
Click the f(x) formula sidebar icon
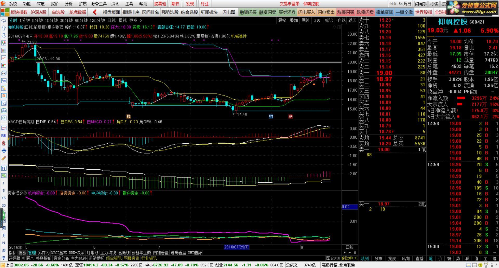(4, 111)
